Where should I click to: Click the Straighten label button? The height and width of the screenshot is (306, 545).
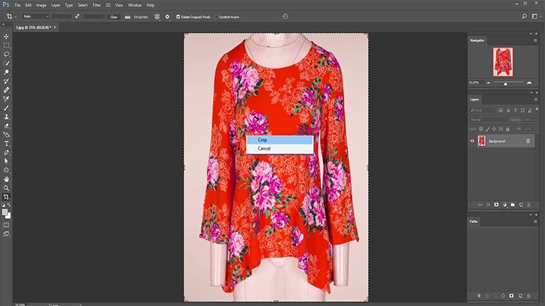pos(141,16)
